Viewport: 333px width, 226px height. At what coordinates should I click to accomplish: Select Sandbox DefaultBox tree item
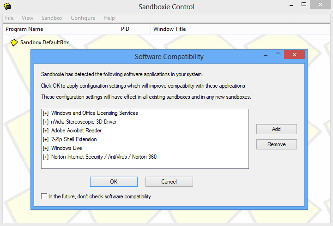pos(45,42)
